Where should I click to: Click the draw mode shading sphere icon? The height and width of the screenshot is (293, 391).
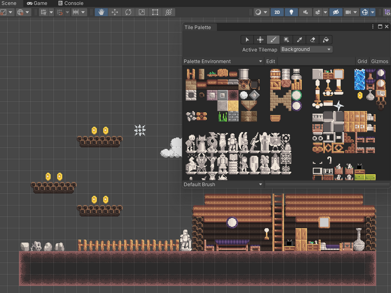coord(259,12)
